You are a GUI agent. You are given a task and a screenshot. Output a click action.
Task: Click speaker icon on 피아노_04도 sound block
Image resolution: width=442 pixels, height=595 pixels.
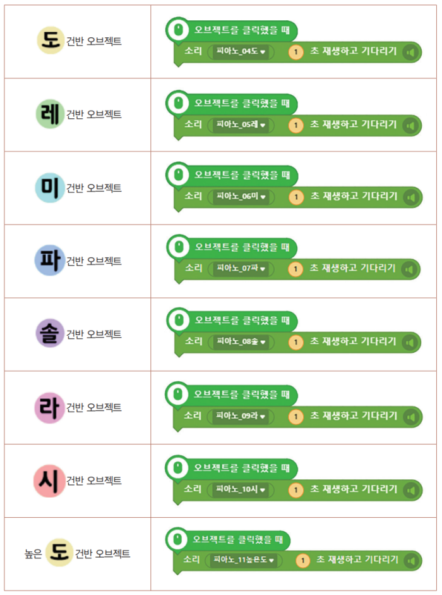pyautogui.click(x=410, y=52)
